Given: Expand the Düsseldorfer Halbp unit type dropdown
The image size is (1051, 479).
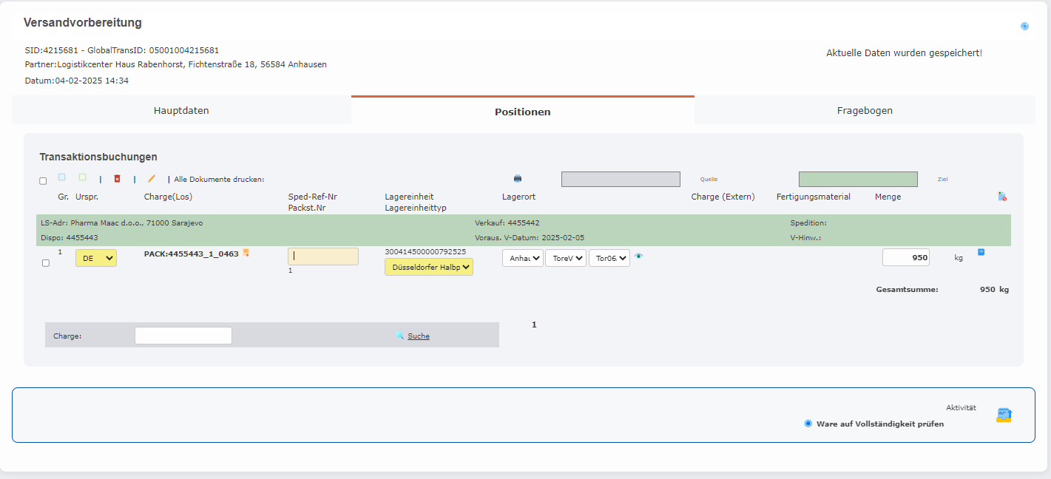Looking at the screenshot, I should tap(429, 267).
